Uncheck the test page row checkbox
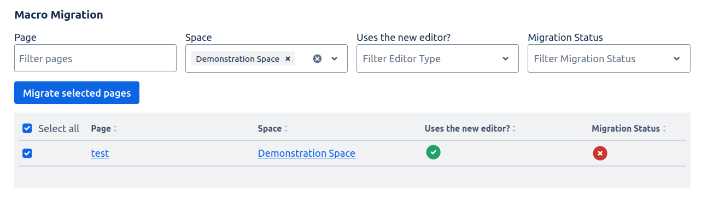Viewport: 725px width, 207px height. 27,153
